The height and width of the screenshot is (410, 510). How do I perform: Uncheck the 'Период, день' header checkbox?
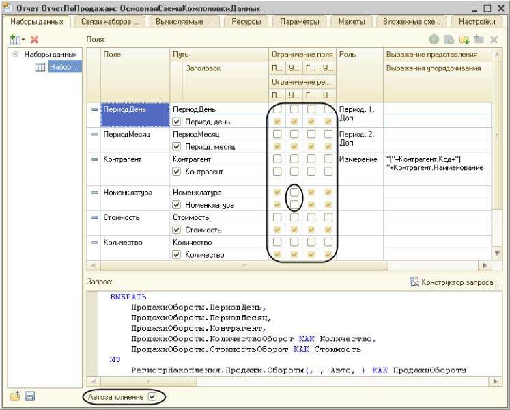[x=177, y=122]
